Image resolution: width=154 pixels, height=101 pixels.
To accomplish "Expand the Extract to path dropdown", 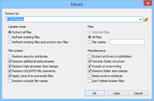I will [x=140, y=19].
